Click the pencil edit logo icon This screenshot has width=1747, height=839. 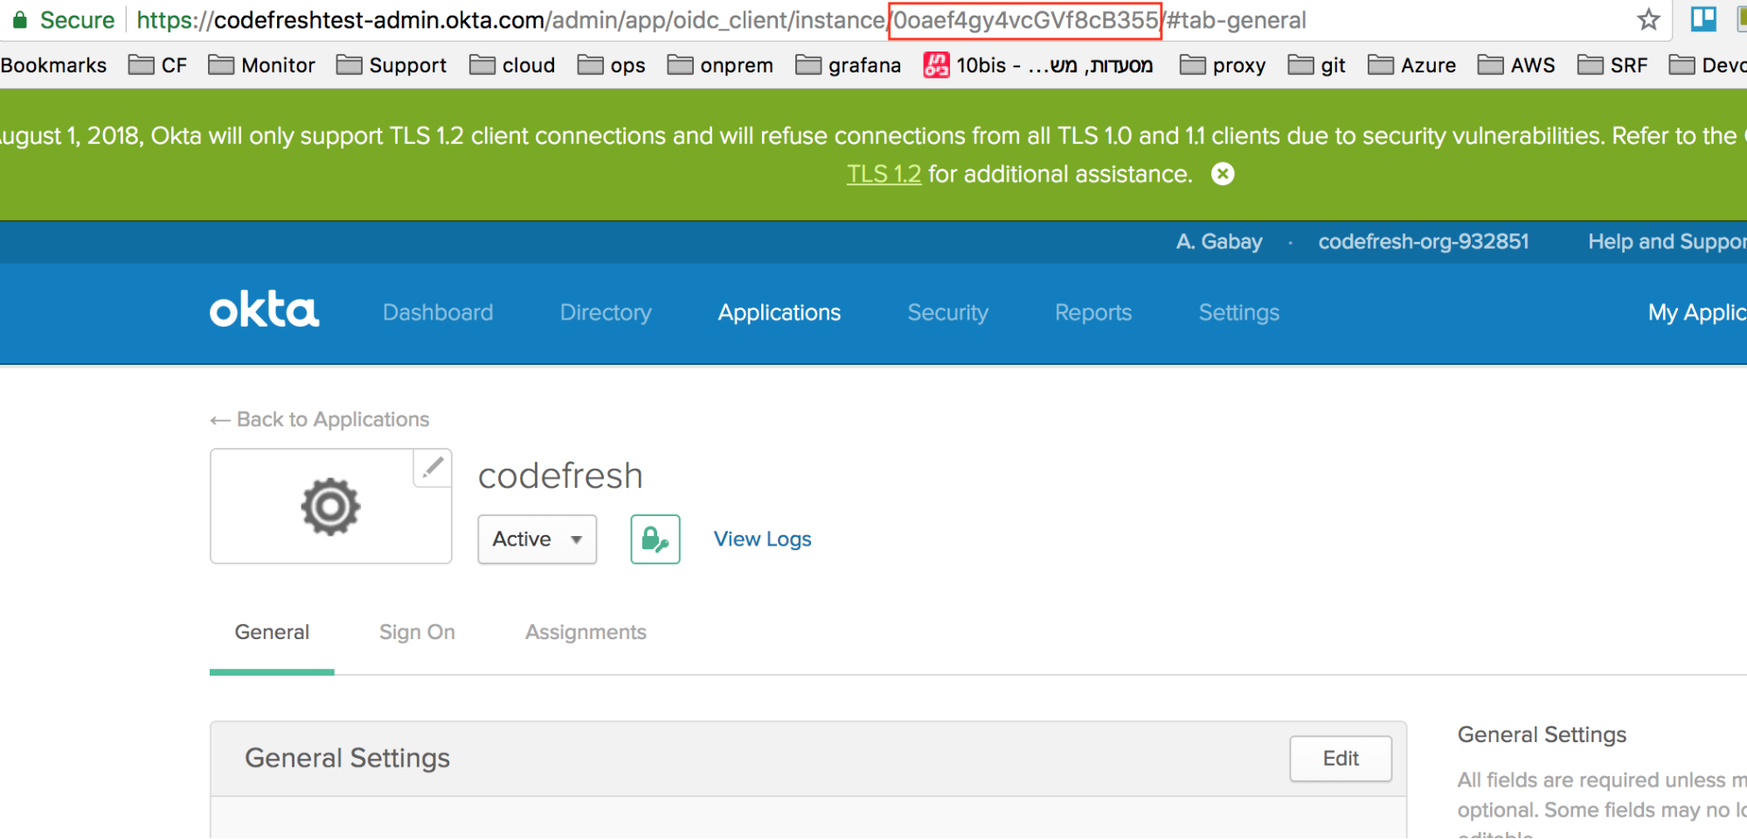click(x=433, y=468)
